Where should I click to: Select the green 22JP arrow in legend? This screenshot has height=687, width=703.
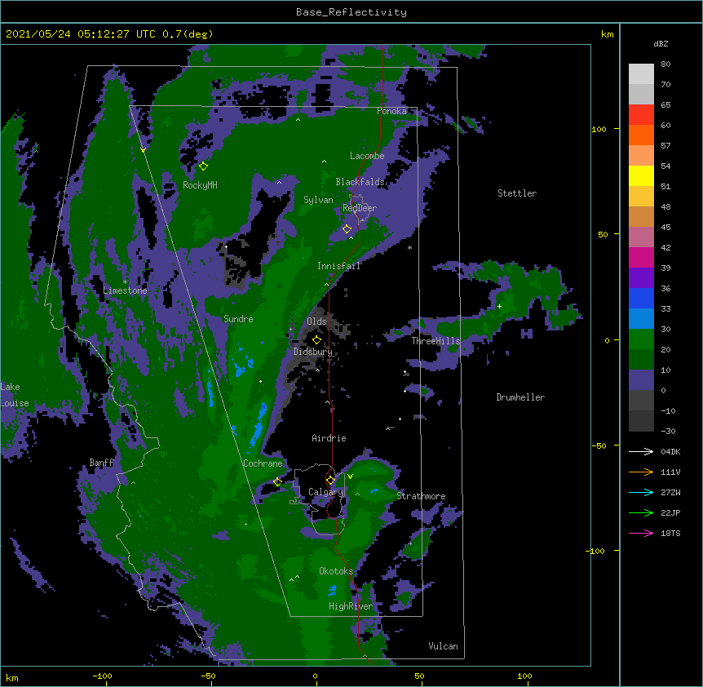(x=641, y=512)
